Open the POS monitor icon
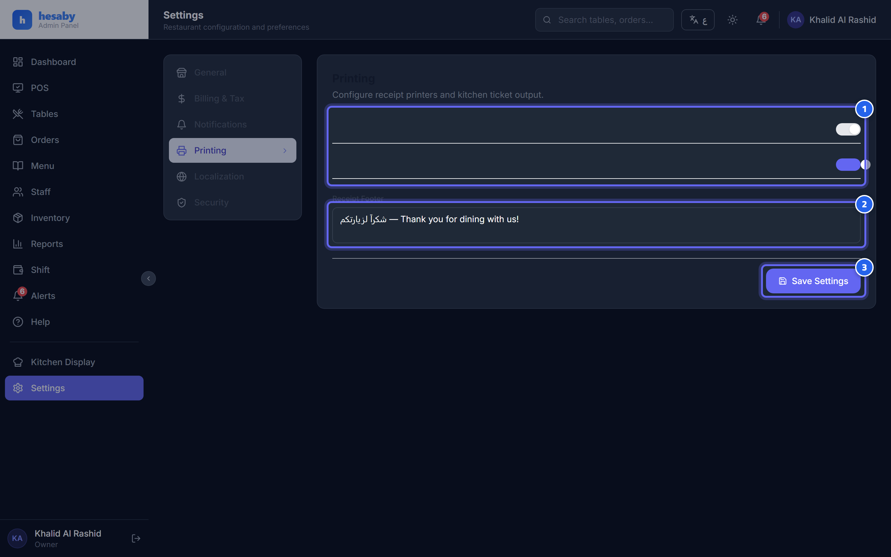Image resolution: width=891 pixels, height=557 pixels. coord(18,88)
